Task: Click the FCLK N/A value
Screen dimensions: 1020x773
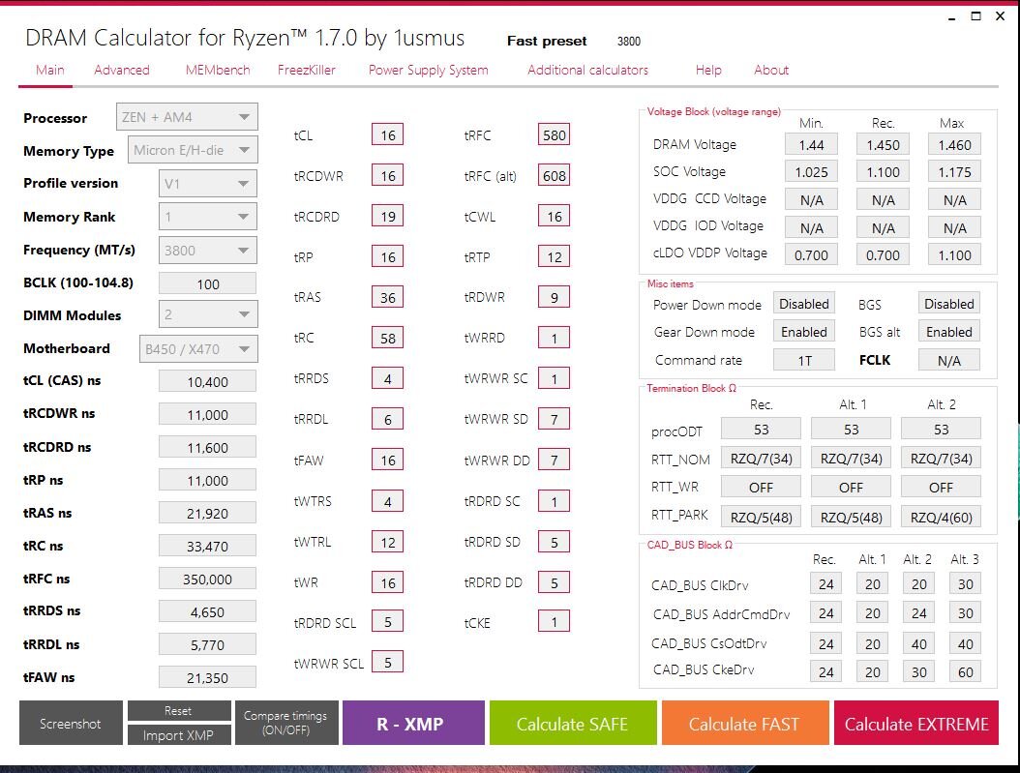Action: tap(949, 360)
